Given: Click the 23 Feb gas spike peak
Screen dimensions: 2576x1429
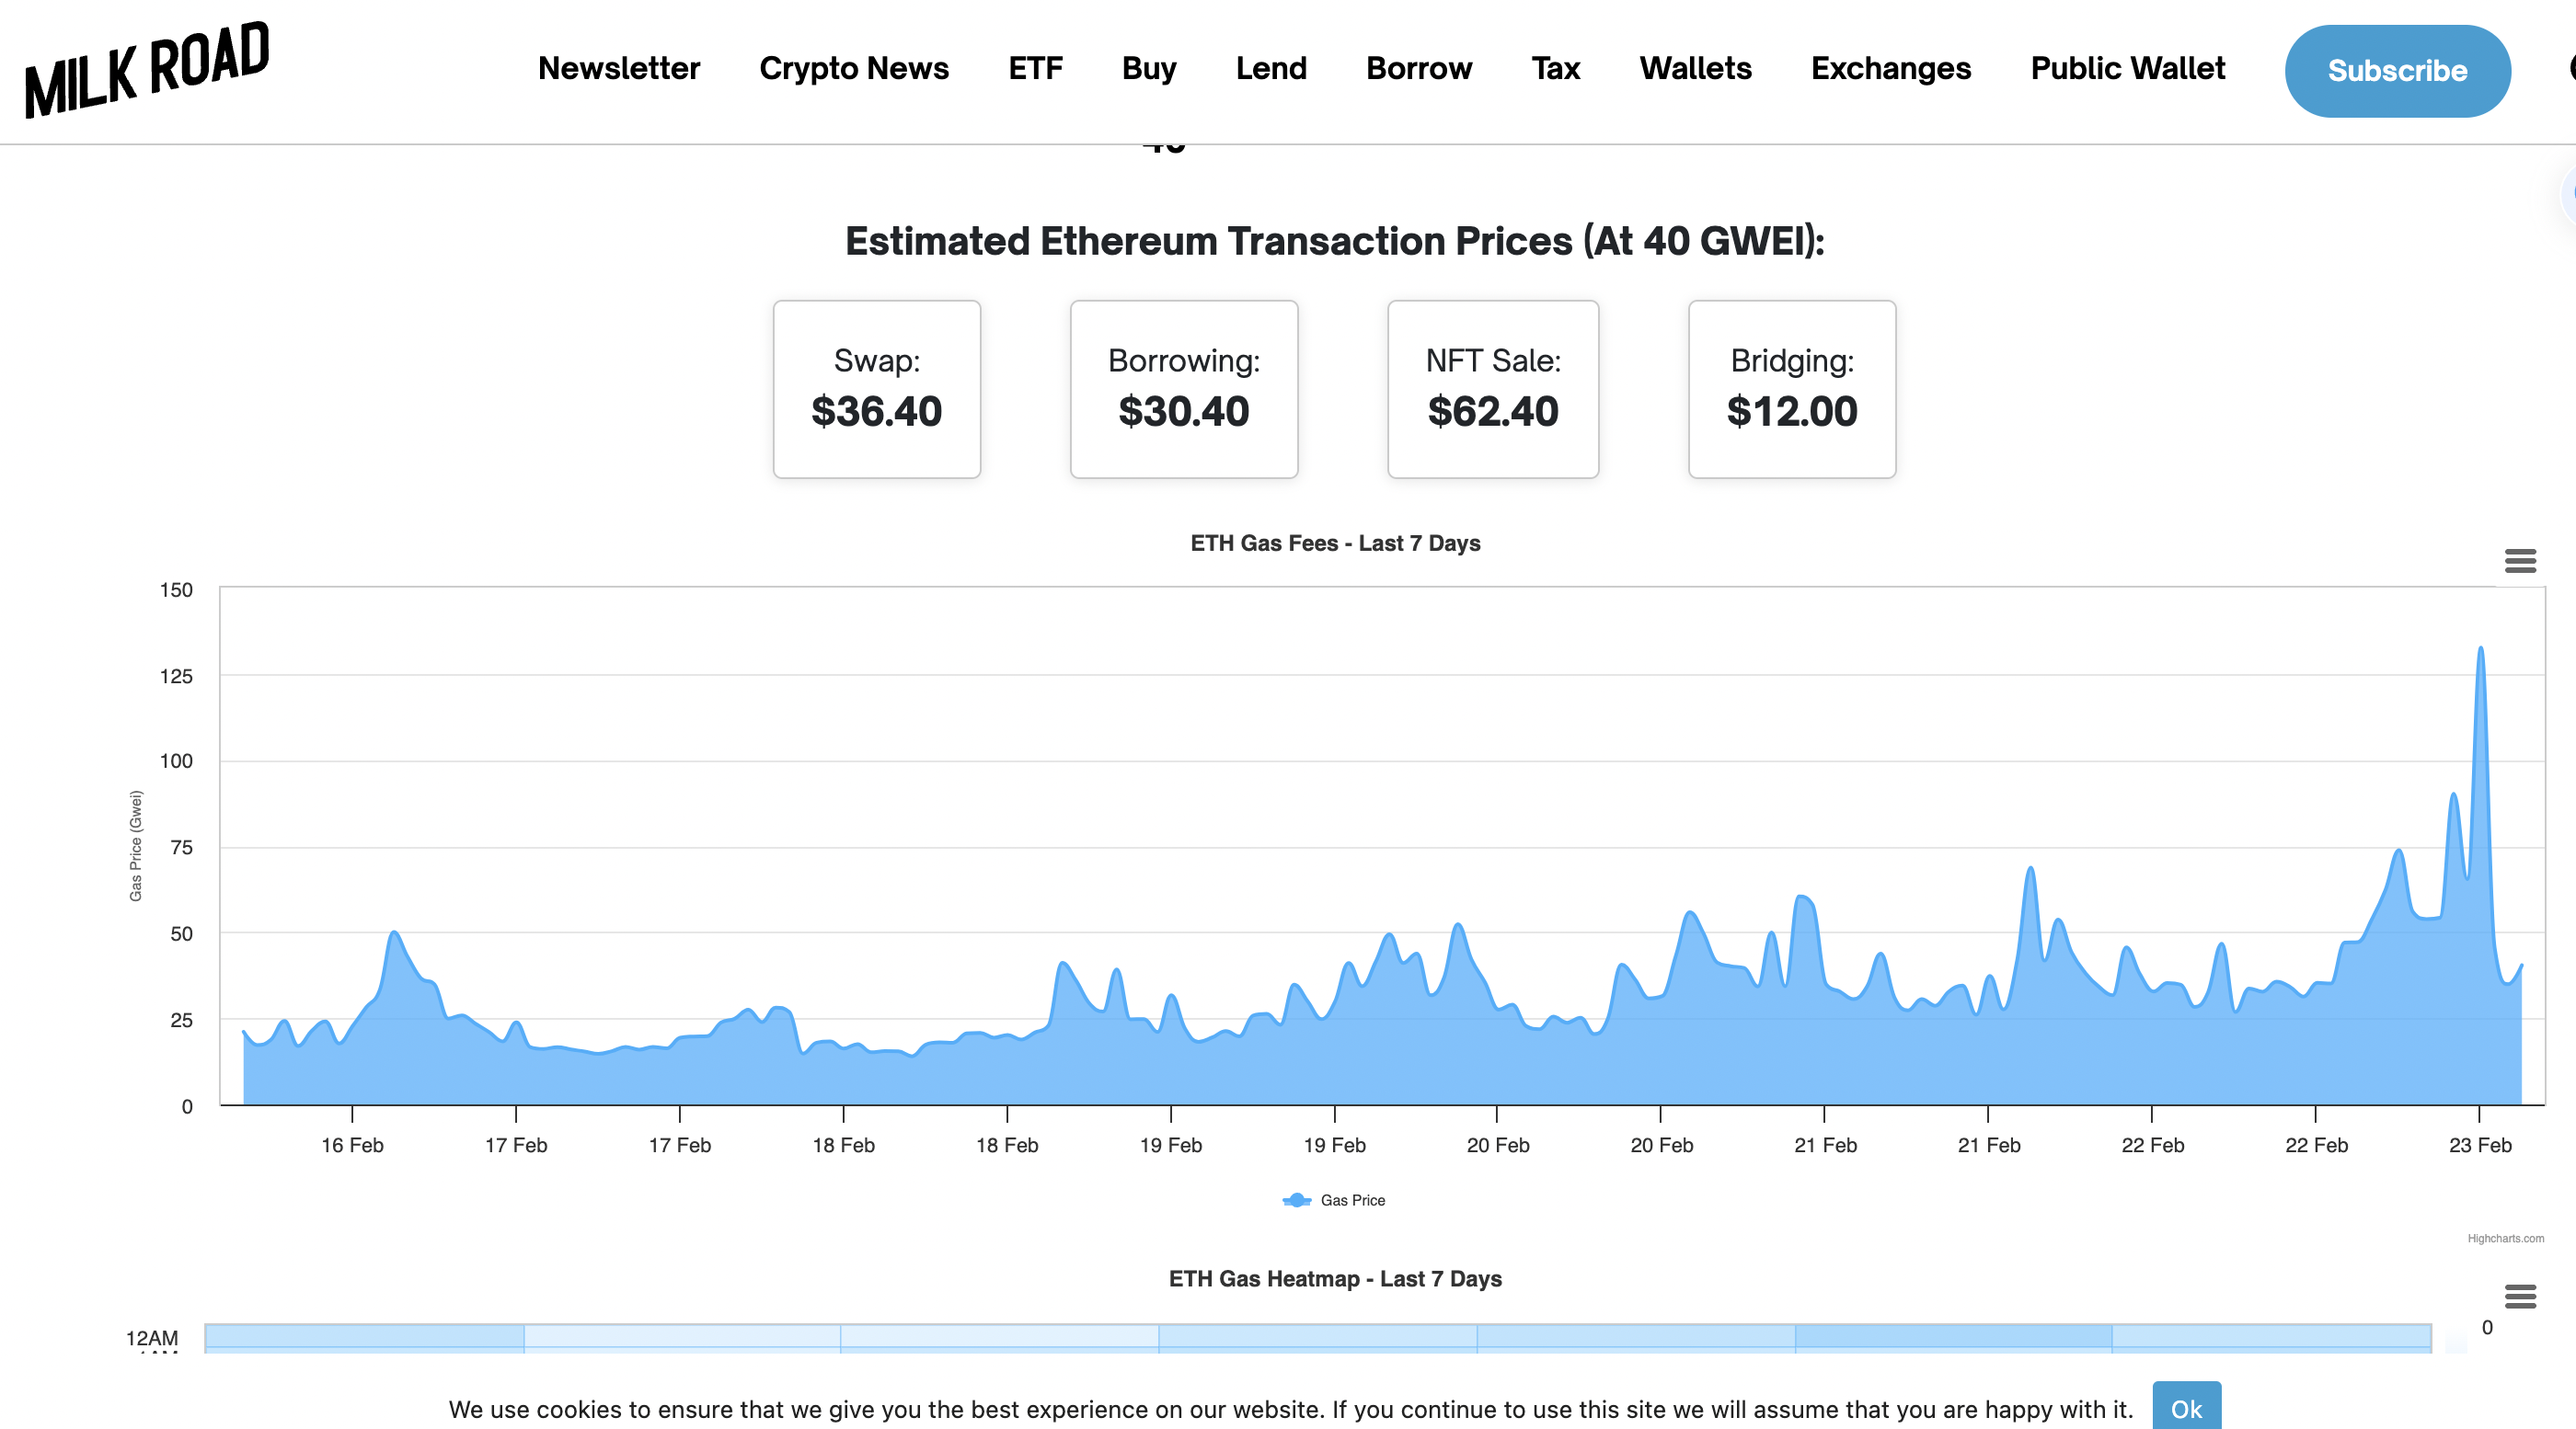Looking at the screenshot, I should [x=2480, y=649].
